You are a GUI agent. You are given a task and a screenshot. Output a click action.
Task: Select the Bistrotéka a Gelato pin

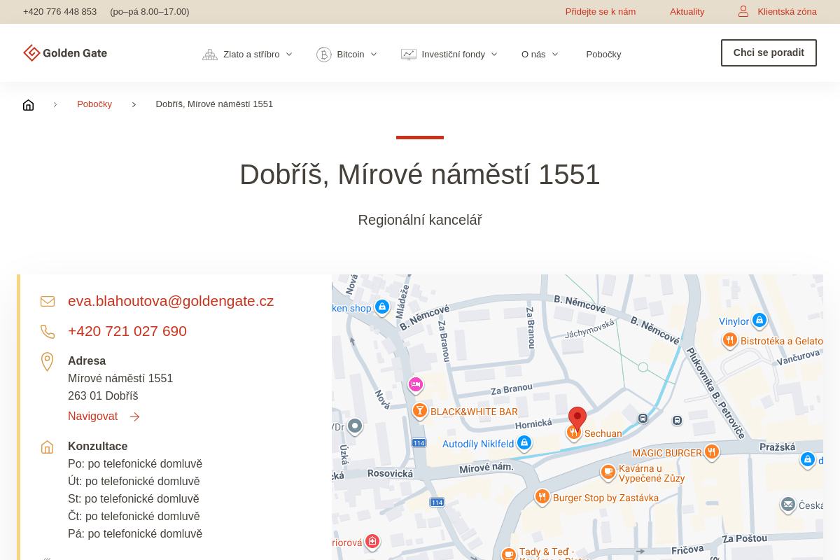coord(730,340)
